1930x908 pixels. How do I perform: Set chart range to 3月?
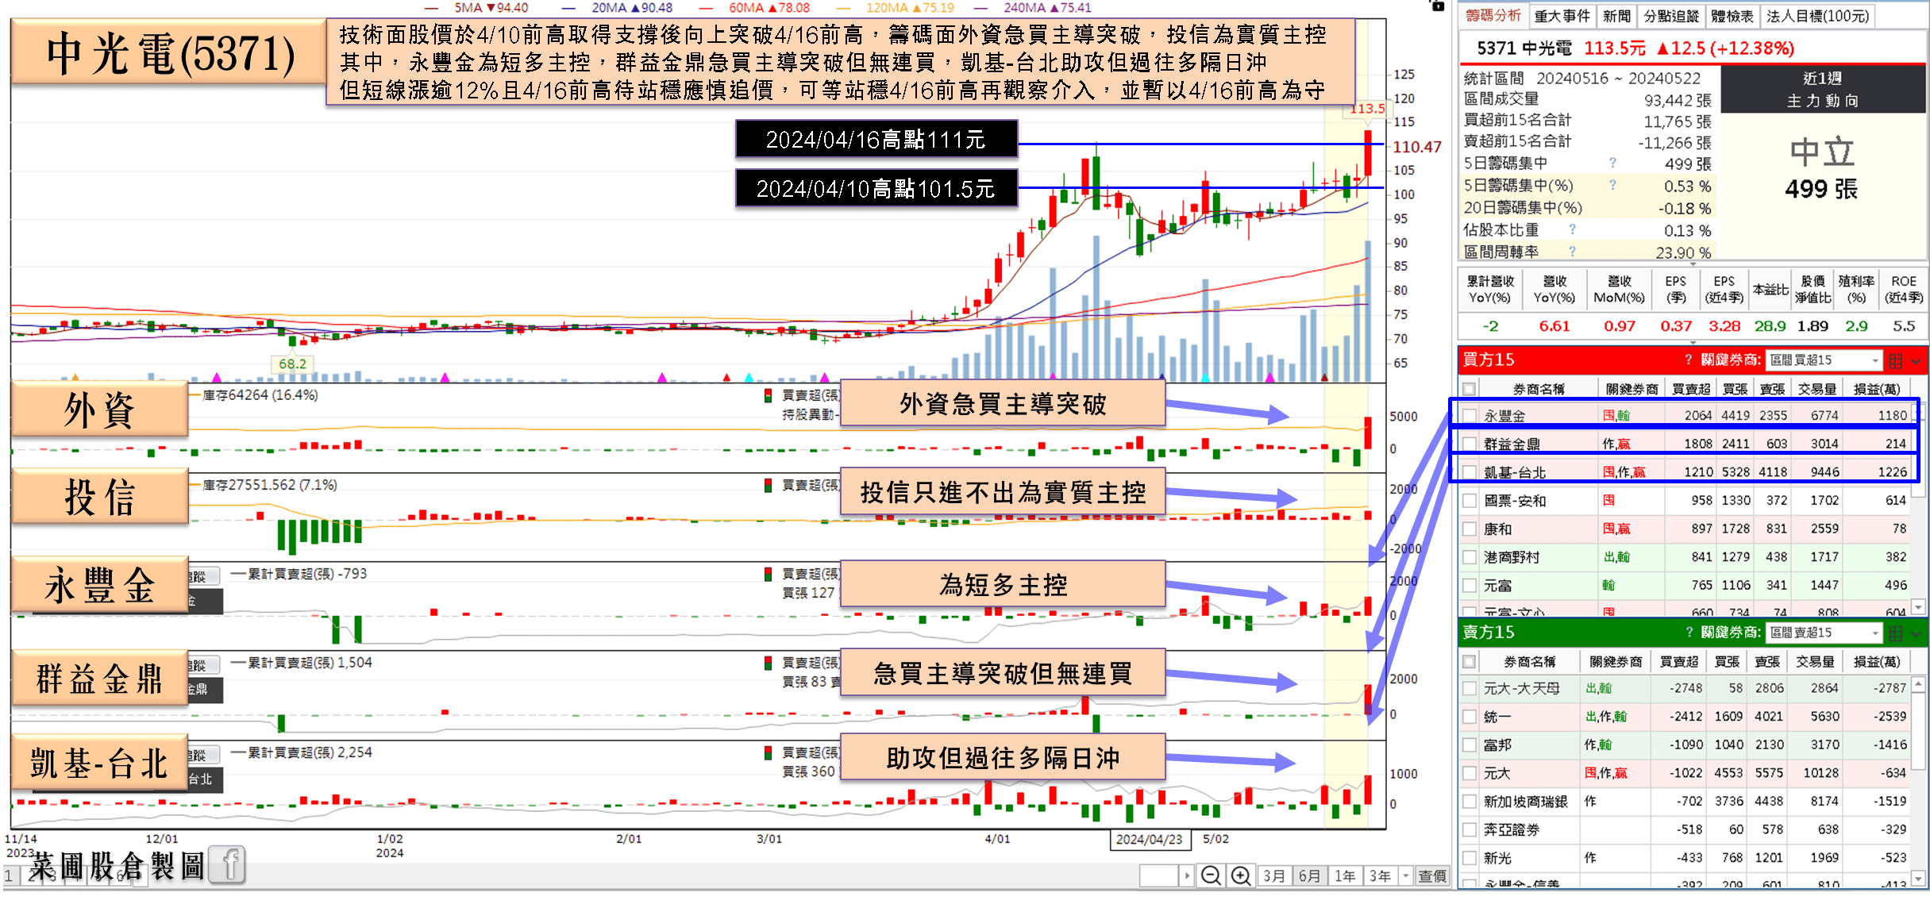1274,875
